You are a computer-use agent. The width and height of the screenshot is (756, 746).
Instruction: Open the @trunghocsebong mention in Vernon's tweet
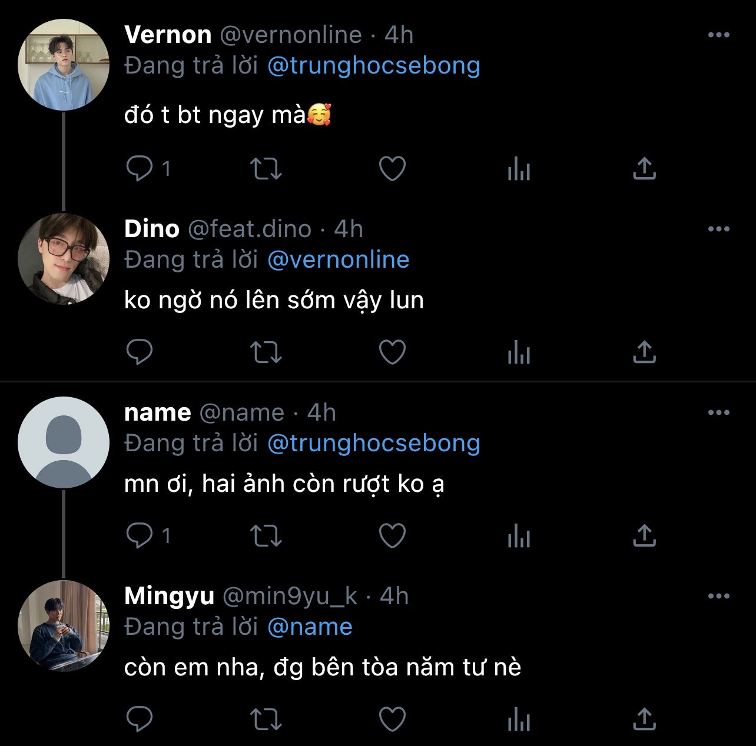(x=373, y=65)
